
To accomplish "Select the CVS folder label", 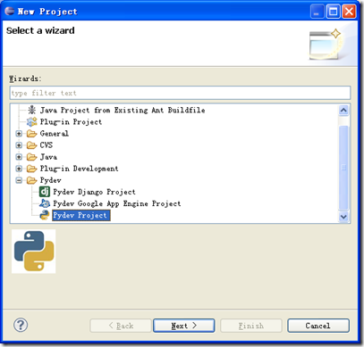I will tap(47, 145).
